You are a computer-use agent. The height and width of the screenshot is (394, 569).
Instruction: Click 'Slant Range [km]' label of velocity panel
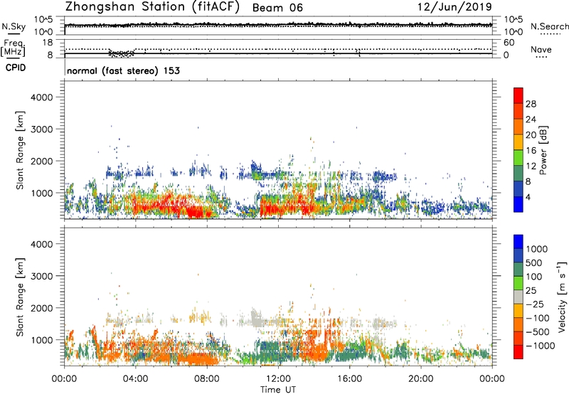click(x=20, y=297)
